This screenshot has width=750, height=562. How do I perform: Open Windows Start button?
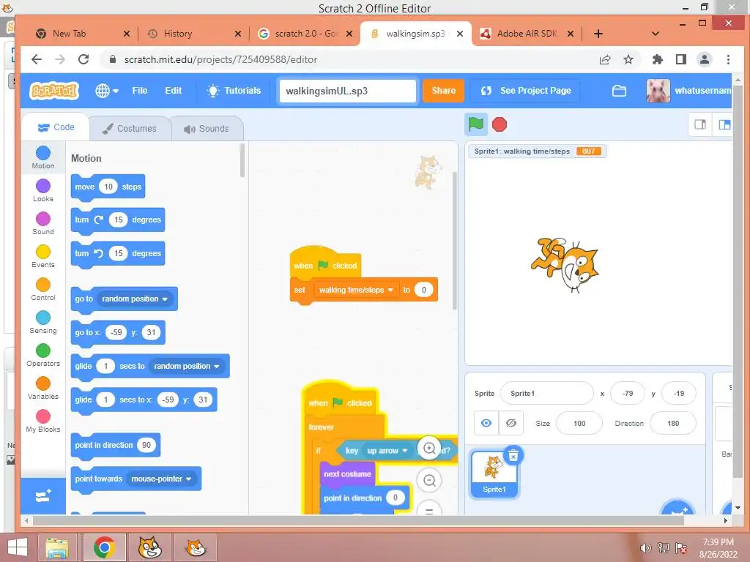pos(18,547)
